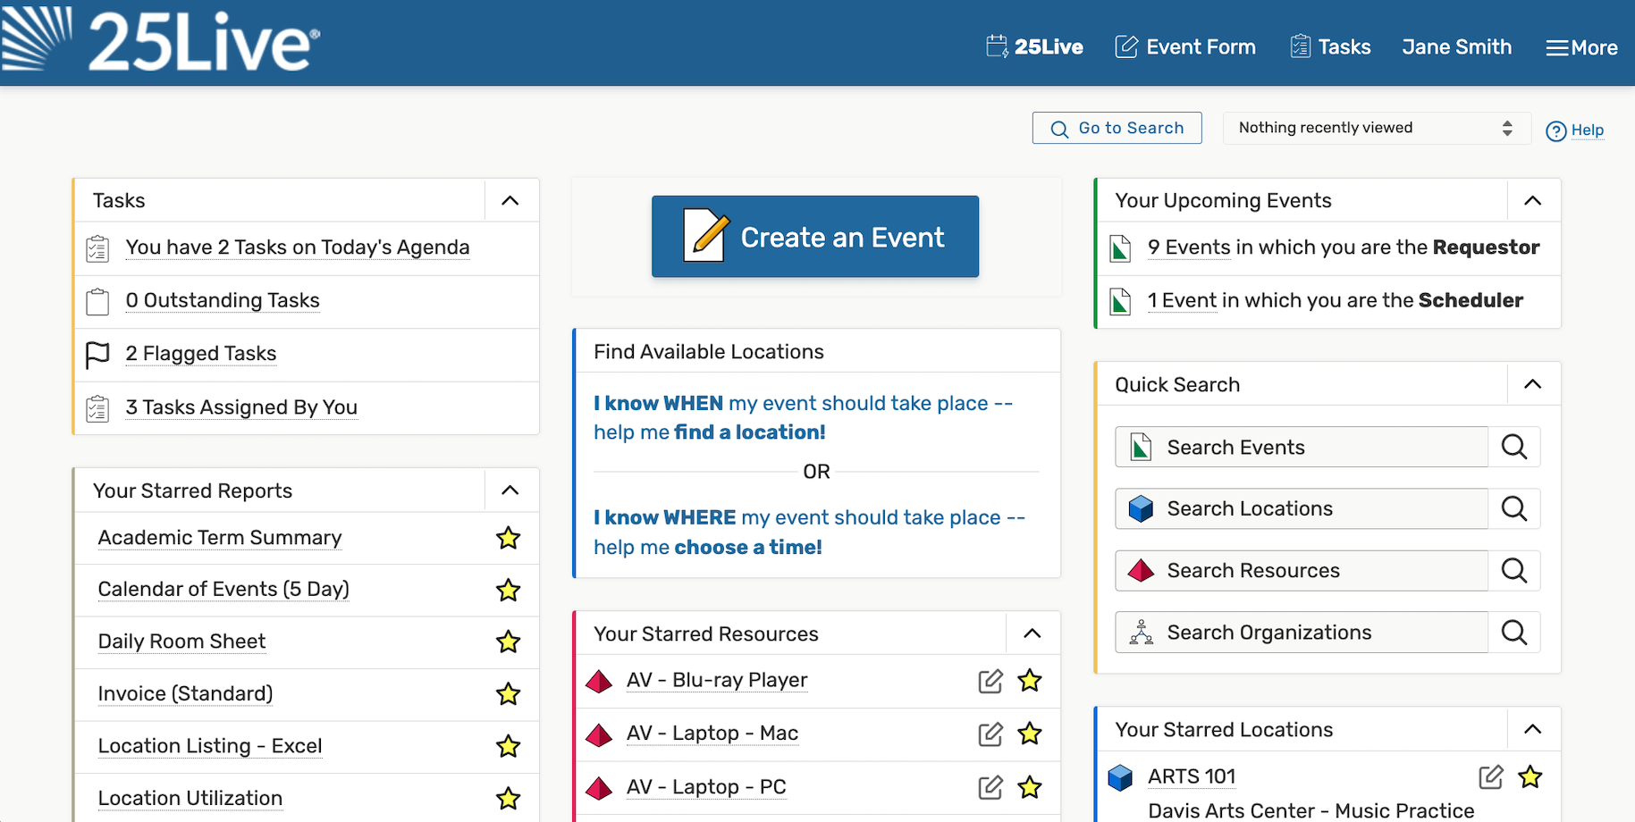This screenshot has width=1635, height=822.
Task: Collapse the Quick Search panel
Action: point(1533,383)
